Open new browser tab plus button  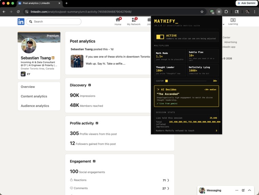[66, 3]
